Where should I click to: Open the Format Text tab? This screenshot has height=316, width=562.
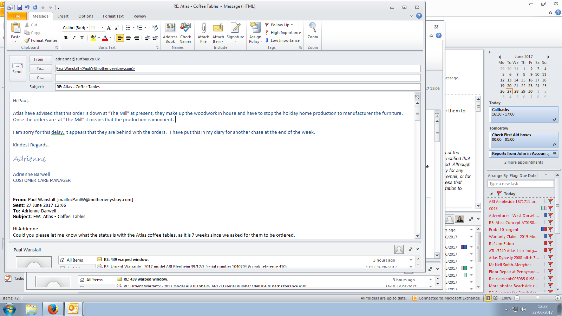113,16
